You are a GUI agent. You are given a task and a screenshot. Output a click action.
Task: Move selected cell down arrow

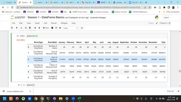pos(39,28)
